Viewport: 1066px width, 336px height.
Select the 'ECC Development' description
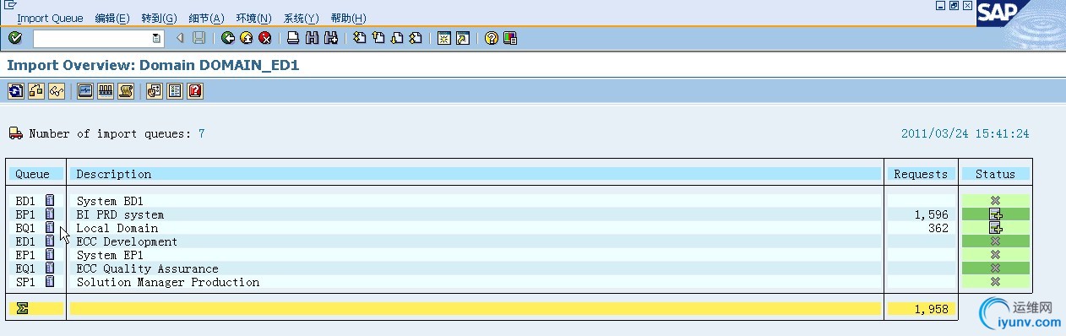tap(127, 241)
